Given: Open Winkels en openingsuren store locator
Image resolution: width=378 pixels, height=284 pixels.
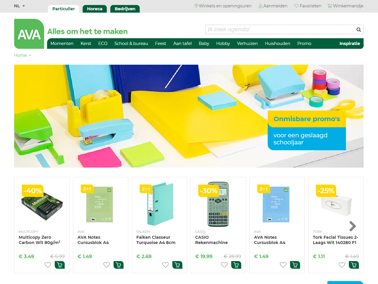Looking at the screenshot, I should pos(223,6).
